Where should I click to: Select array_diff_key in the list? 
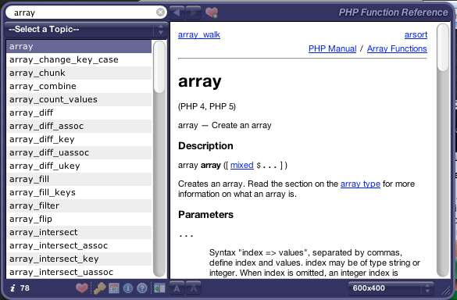coord(79,139)
